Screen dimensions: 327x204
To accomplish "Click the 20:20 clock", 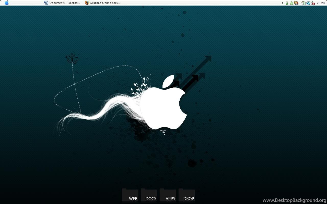I will [x=321, y=3].
